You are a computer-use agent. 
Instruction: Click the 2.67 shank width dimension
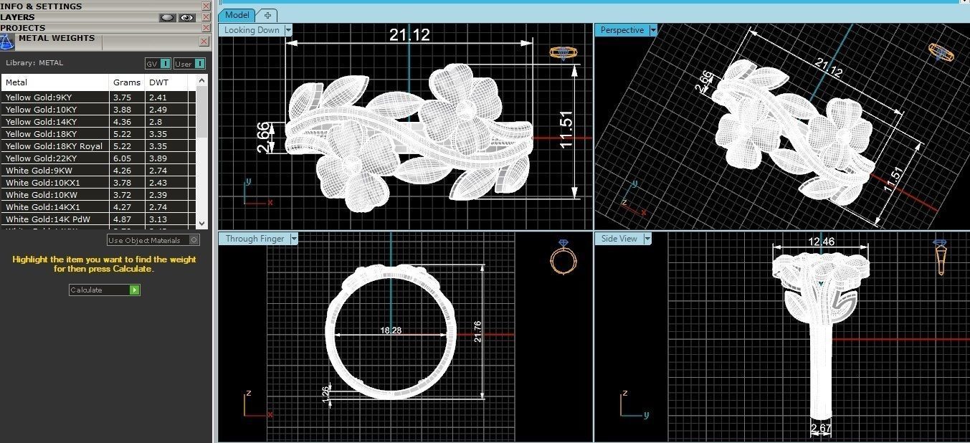tap(822, 429)
